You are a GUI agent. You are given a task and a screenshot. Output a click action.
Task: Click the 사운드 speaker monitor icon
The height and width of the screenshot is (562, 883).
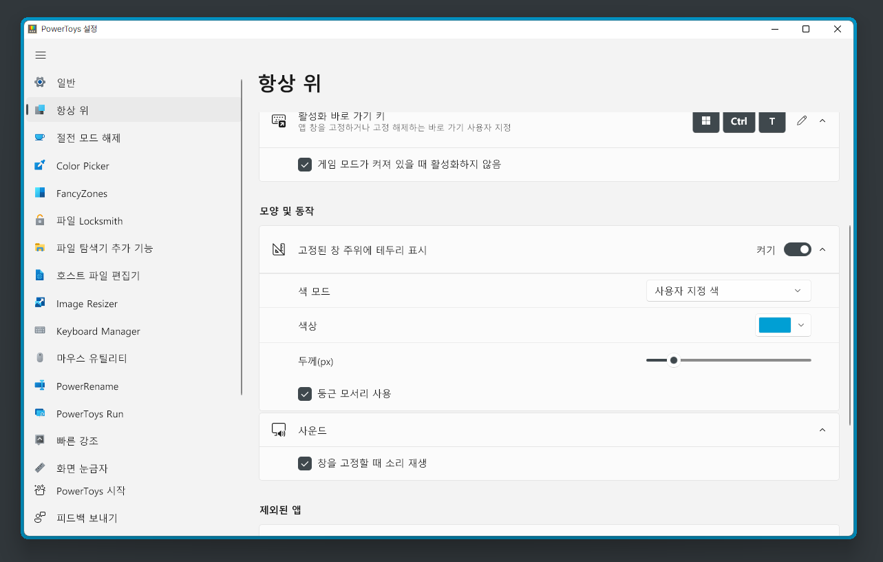tap(279, 430)
